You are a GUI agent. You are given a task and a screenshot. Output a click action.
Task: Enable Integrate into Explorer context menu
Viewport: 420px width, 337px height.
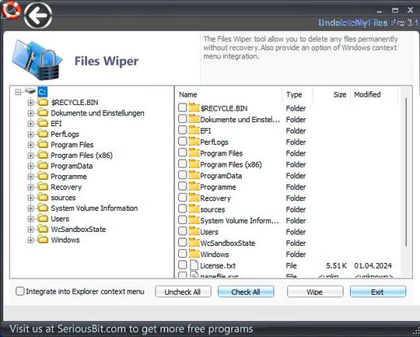[x=19, y=291]
